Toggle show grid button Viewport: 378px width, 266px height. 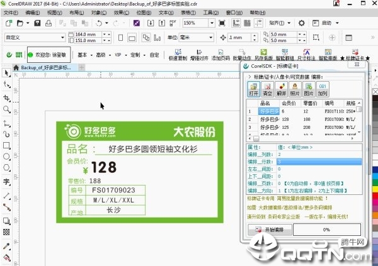click(x=248, y=23)
